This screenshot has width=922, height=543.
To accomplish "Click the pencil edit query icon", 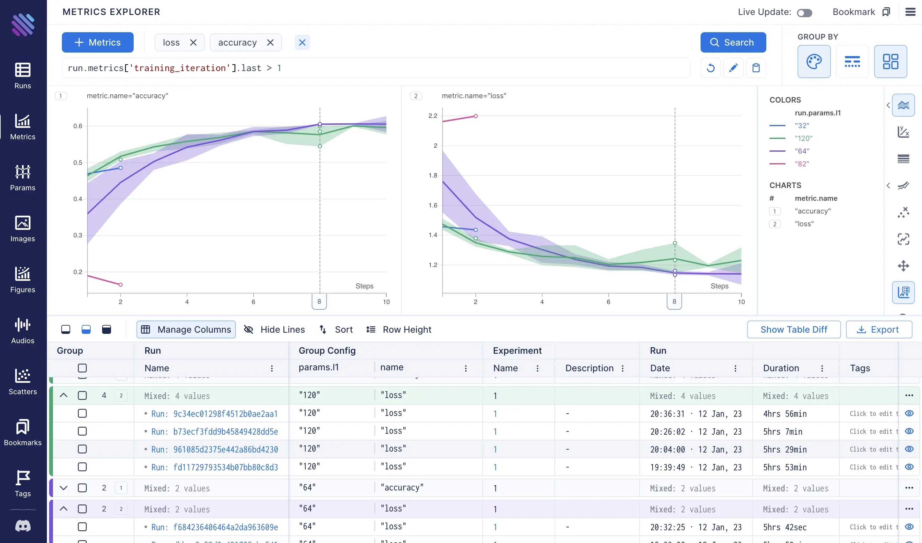I will point(733,68).
